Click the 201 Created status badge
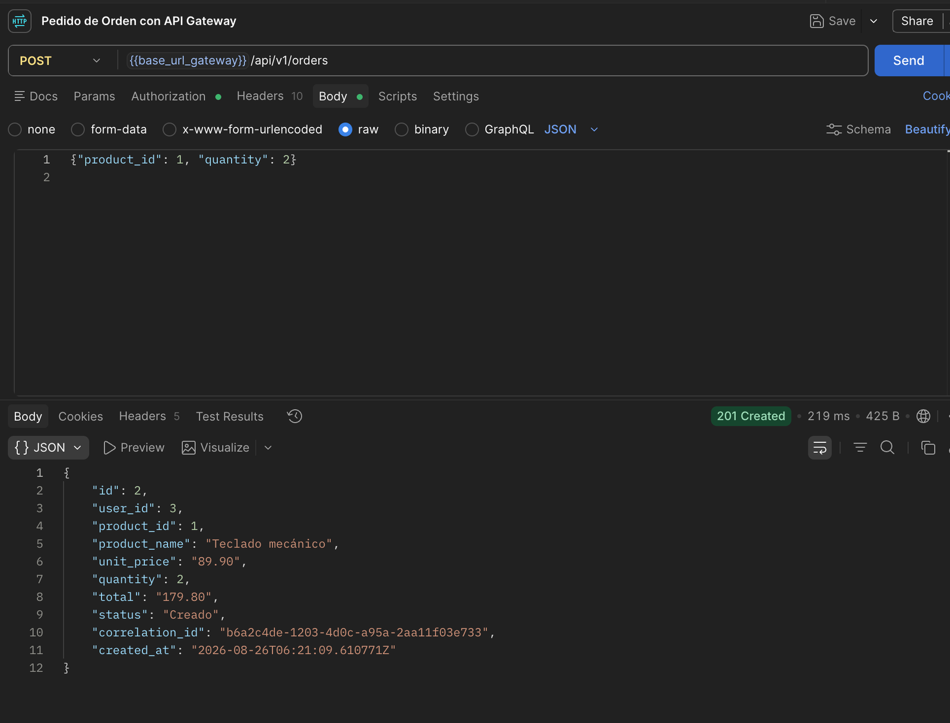 click(751, 416)
